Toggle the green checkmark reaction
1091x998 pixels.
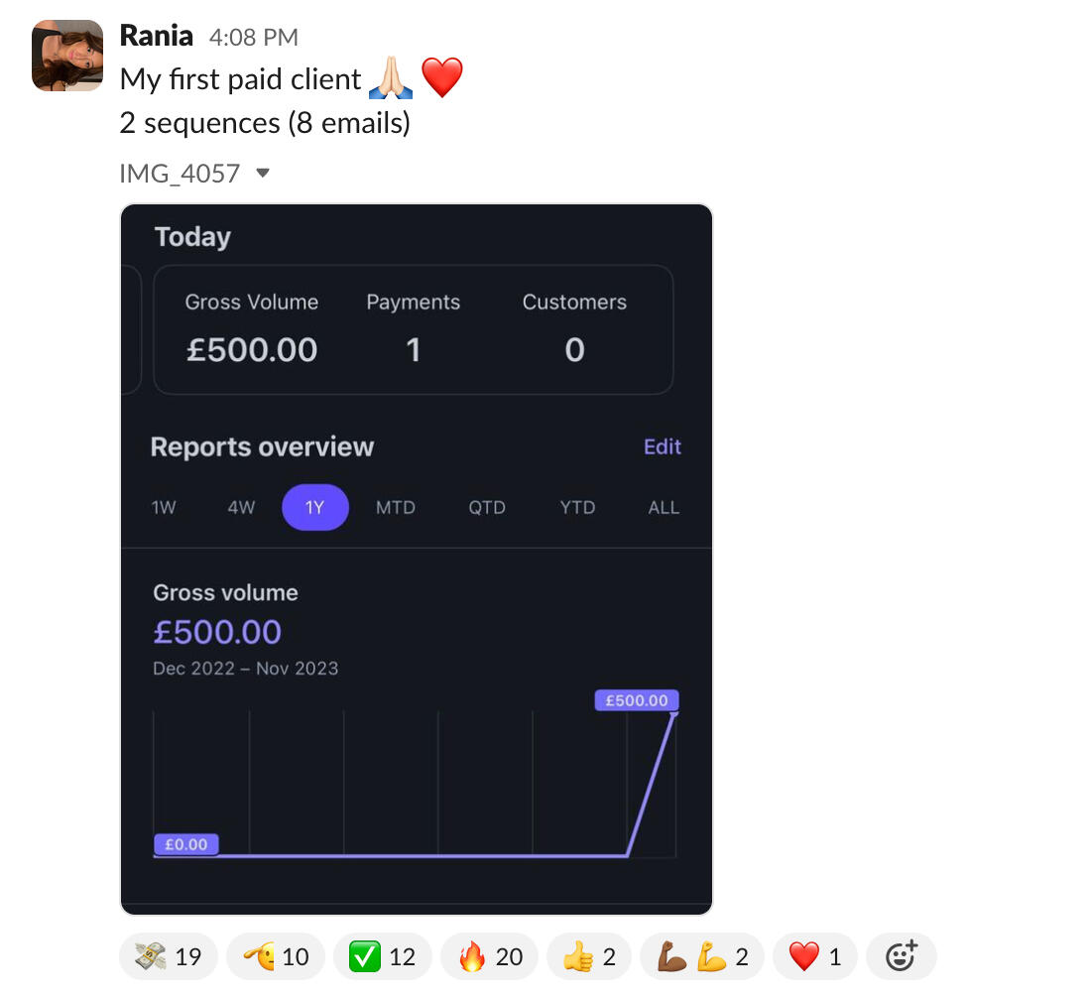click(382, 956)
